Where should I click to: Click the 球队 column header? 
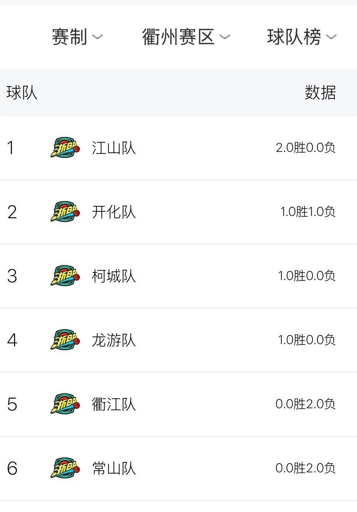22,93
